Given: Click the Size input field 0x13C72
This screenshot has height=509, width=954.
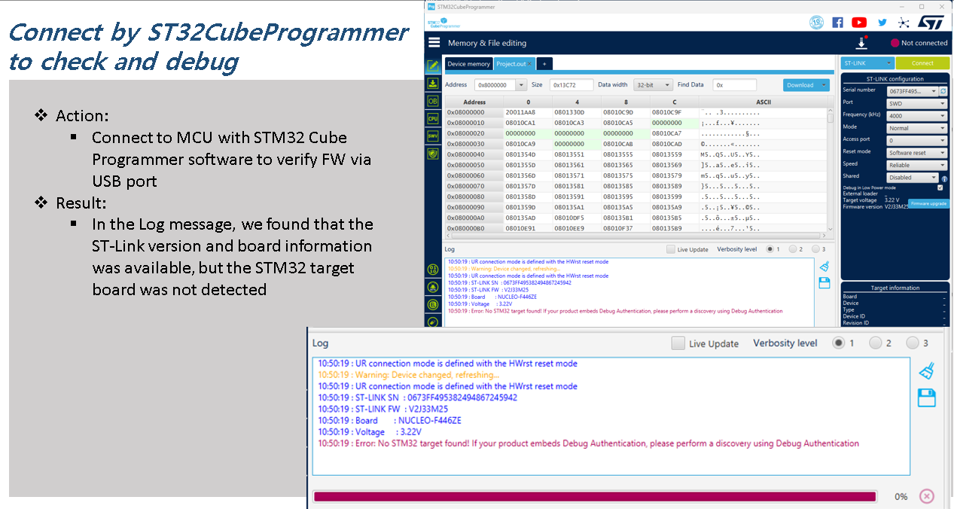Looking at the screenshot, I should [571, 85].
